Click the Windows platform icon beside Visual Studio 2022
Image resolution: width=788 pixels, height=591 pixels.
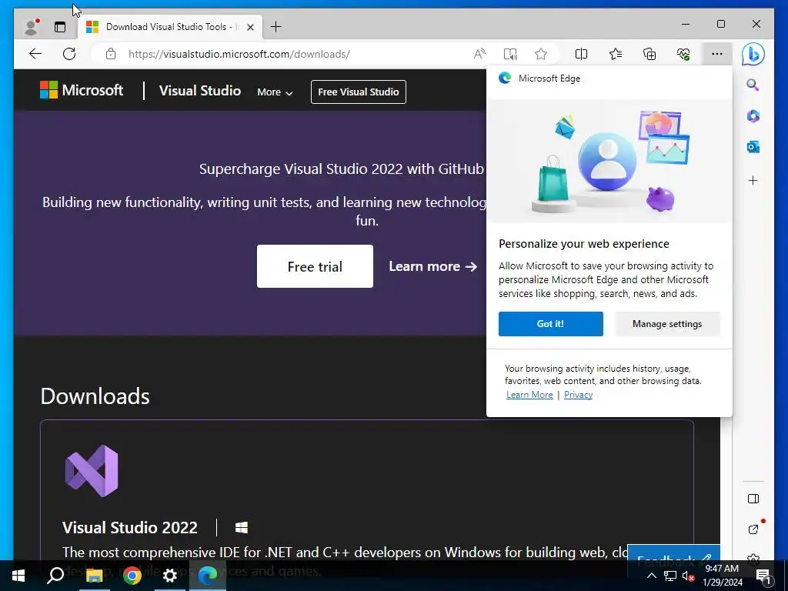point(242,528)
